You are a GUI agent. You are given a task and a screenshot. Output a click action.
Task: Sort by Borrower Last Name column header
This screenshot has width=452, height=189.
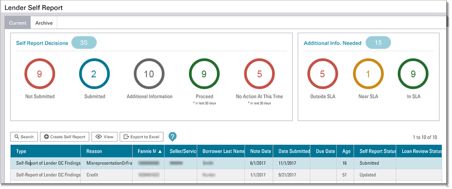221,151
